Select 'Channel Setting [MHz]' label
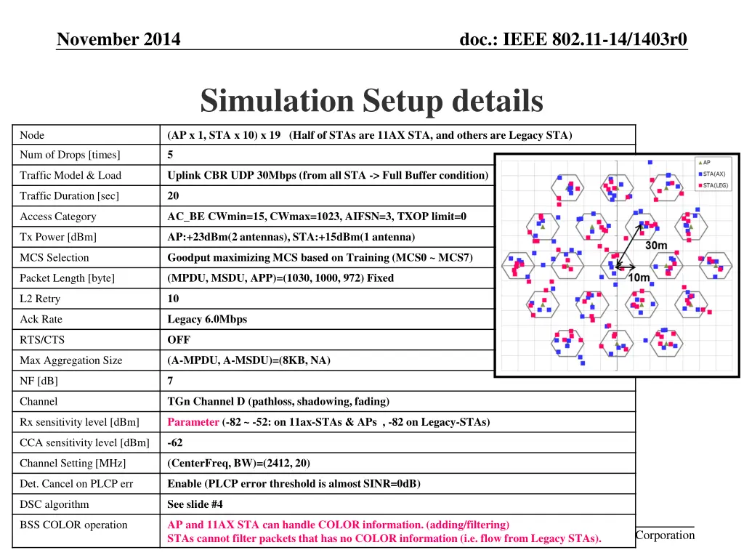 [73, 463]
